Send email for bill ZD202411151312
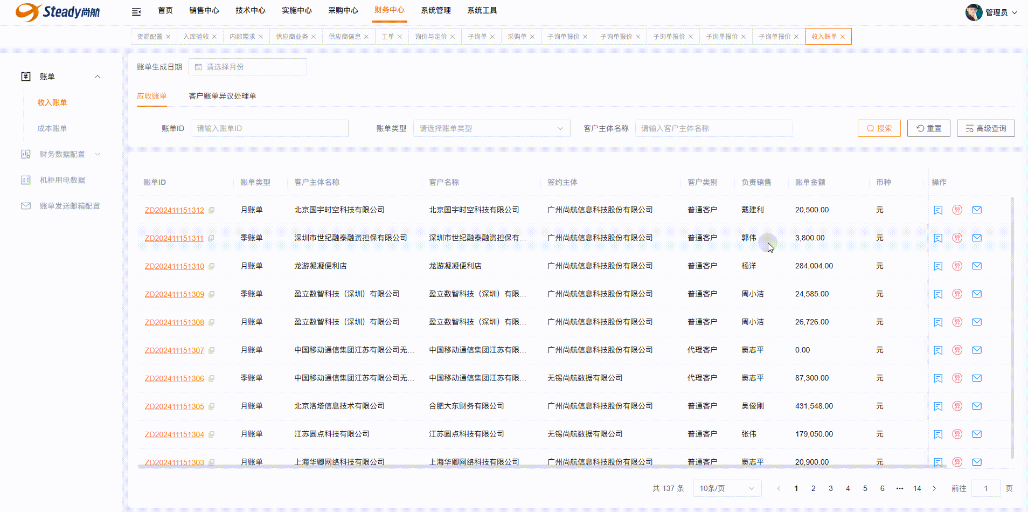Screen dimensions: 1028x512 (x=977, y=210)
